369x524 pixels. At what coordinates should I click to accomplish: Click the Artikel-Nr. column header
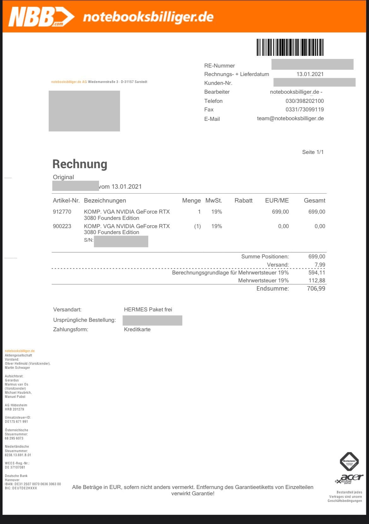pos(66,200)
